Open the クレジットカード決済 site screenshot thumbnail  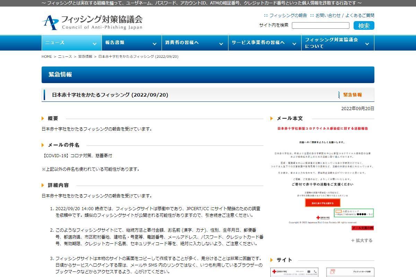tap(350, 272)
